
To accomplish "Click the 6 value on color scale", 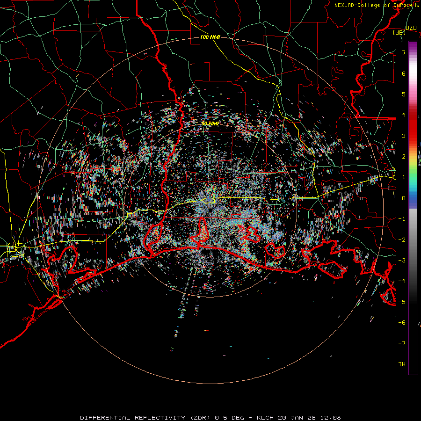I will pos(404,73).
